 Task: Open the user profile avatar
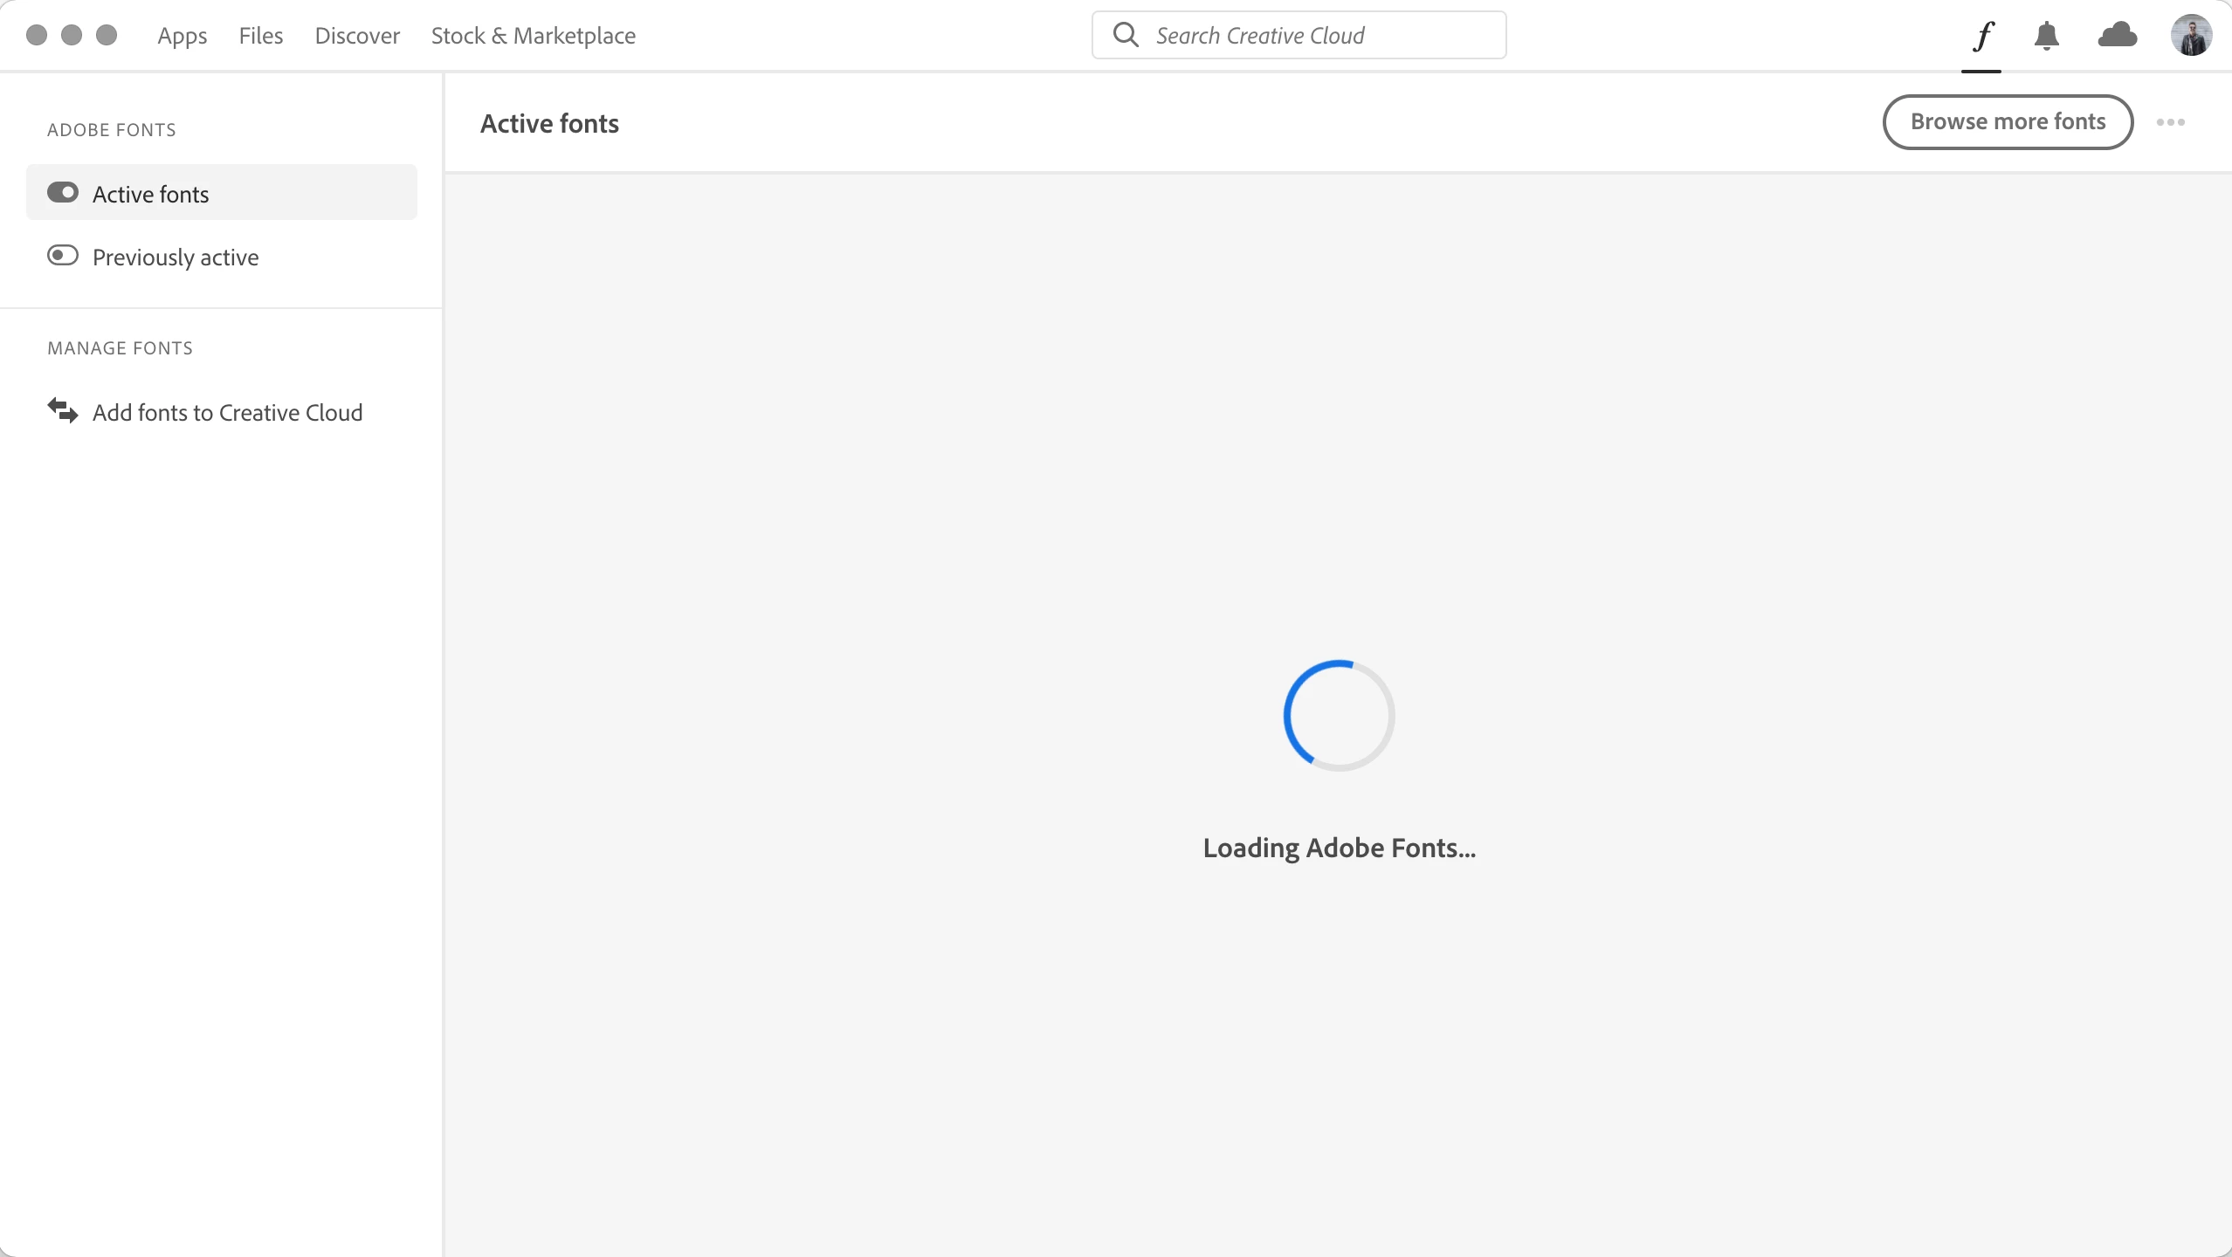coord(2191,35)
